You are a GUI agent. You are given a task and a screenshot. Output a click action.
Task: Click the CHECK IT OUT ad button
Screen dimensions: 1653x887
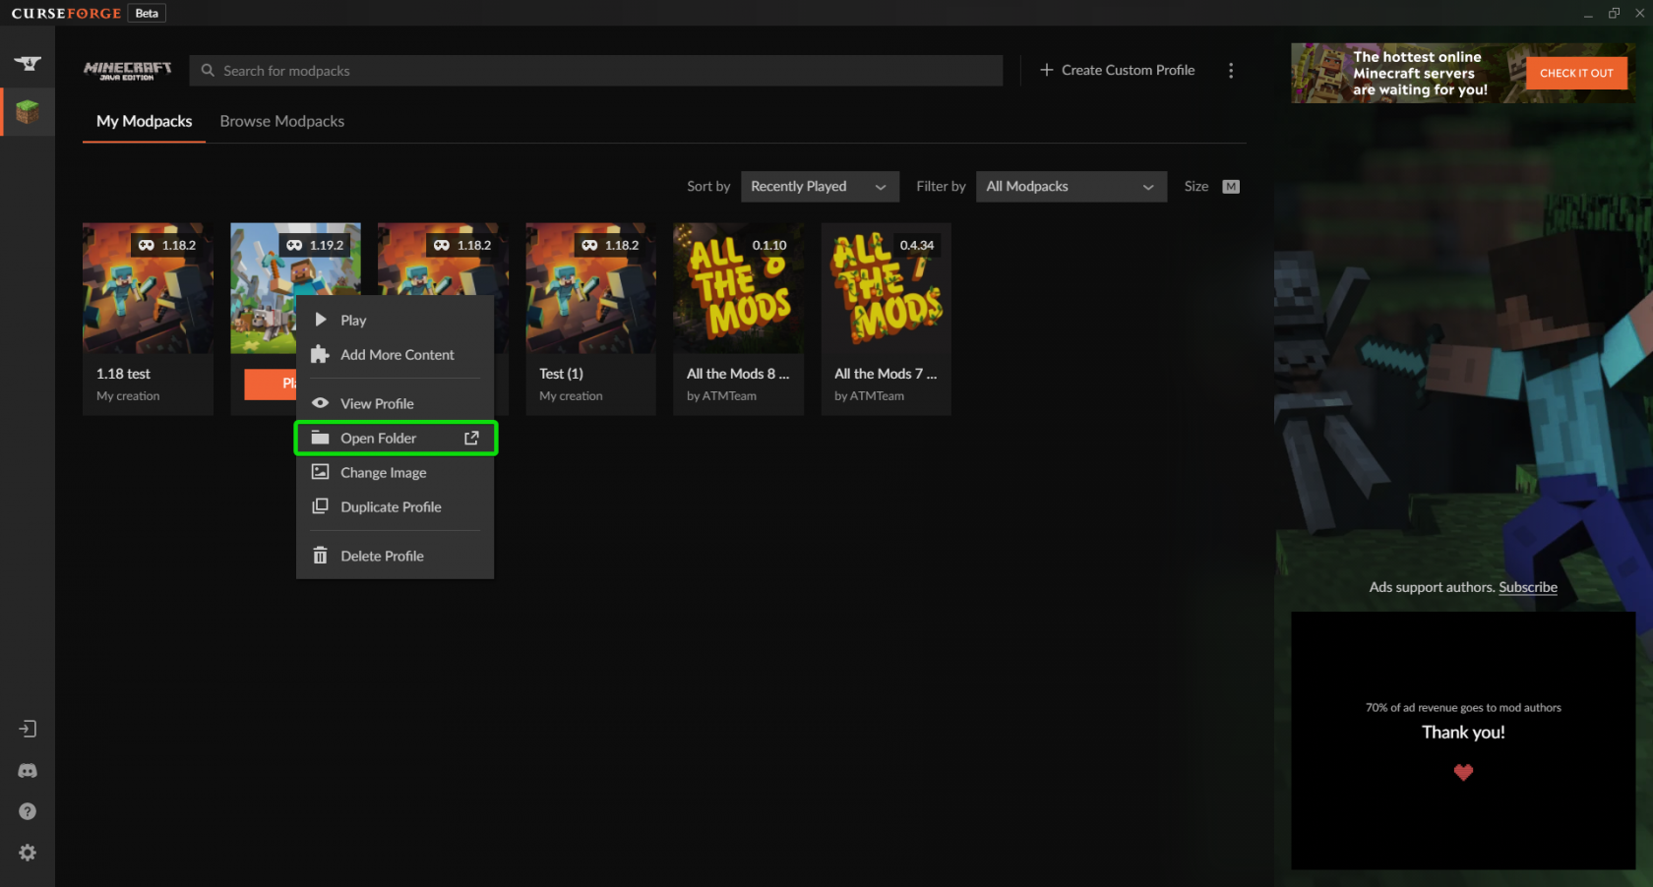pos(1576,73)
